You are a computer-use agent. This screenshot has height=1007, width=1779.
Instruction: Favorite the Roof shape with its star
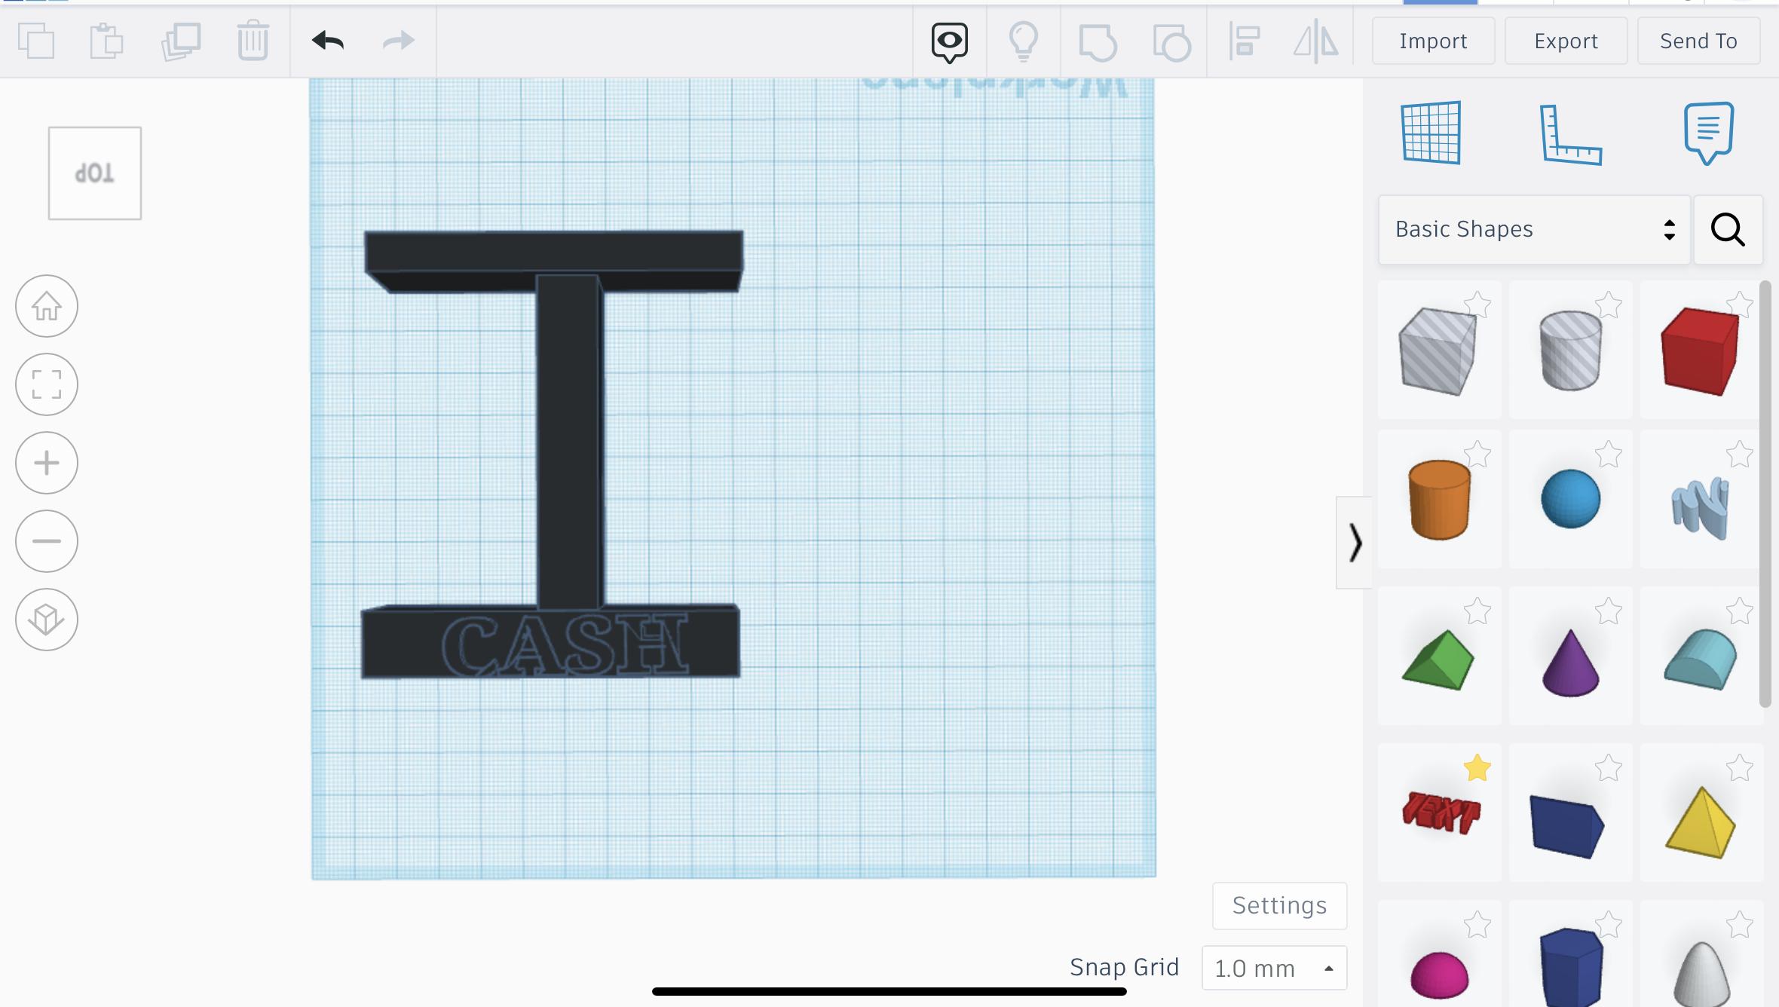[1477, 611]
